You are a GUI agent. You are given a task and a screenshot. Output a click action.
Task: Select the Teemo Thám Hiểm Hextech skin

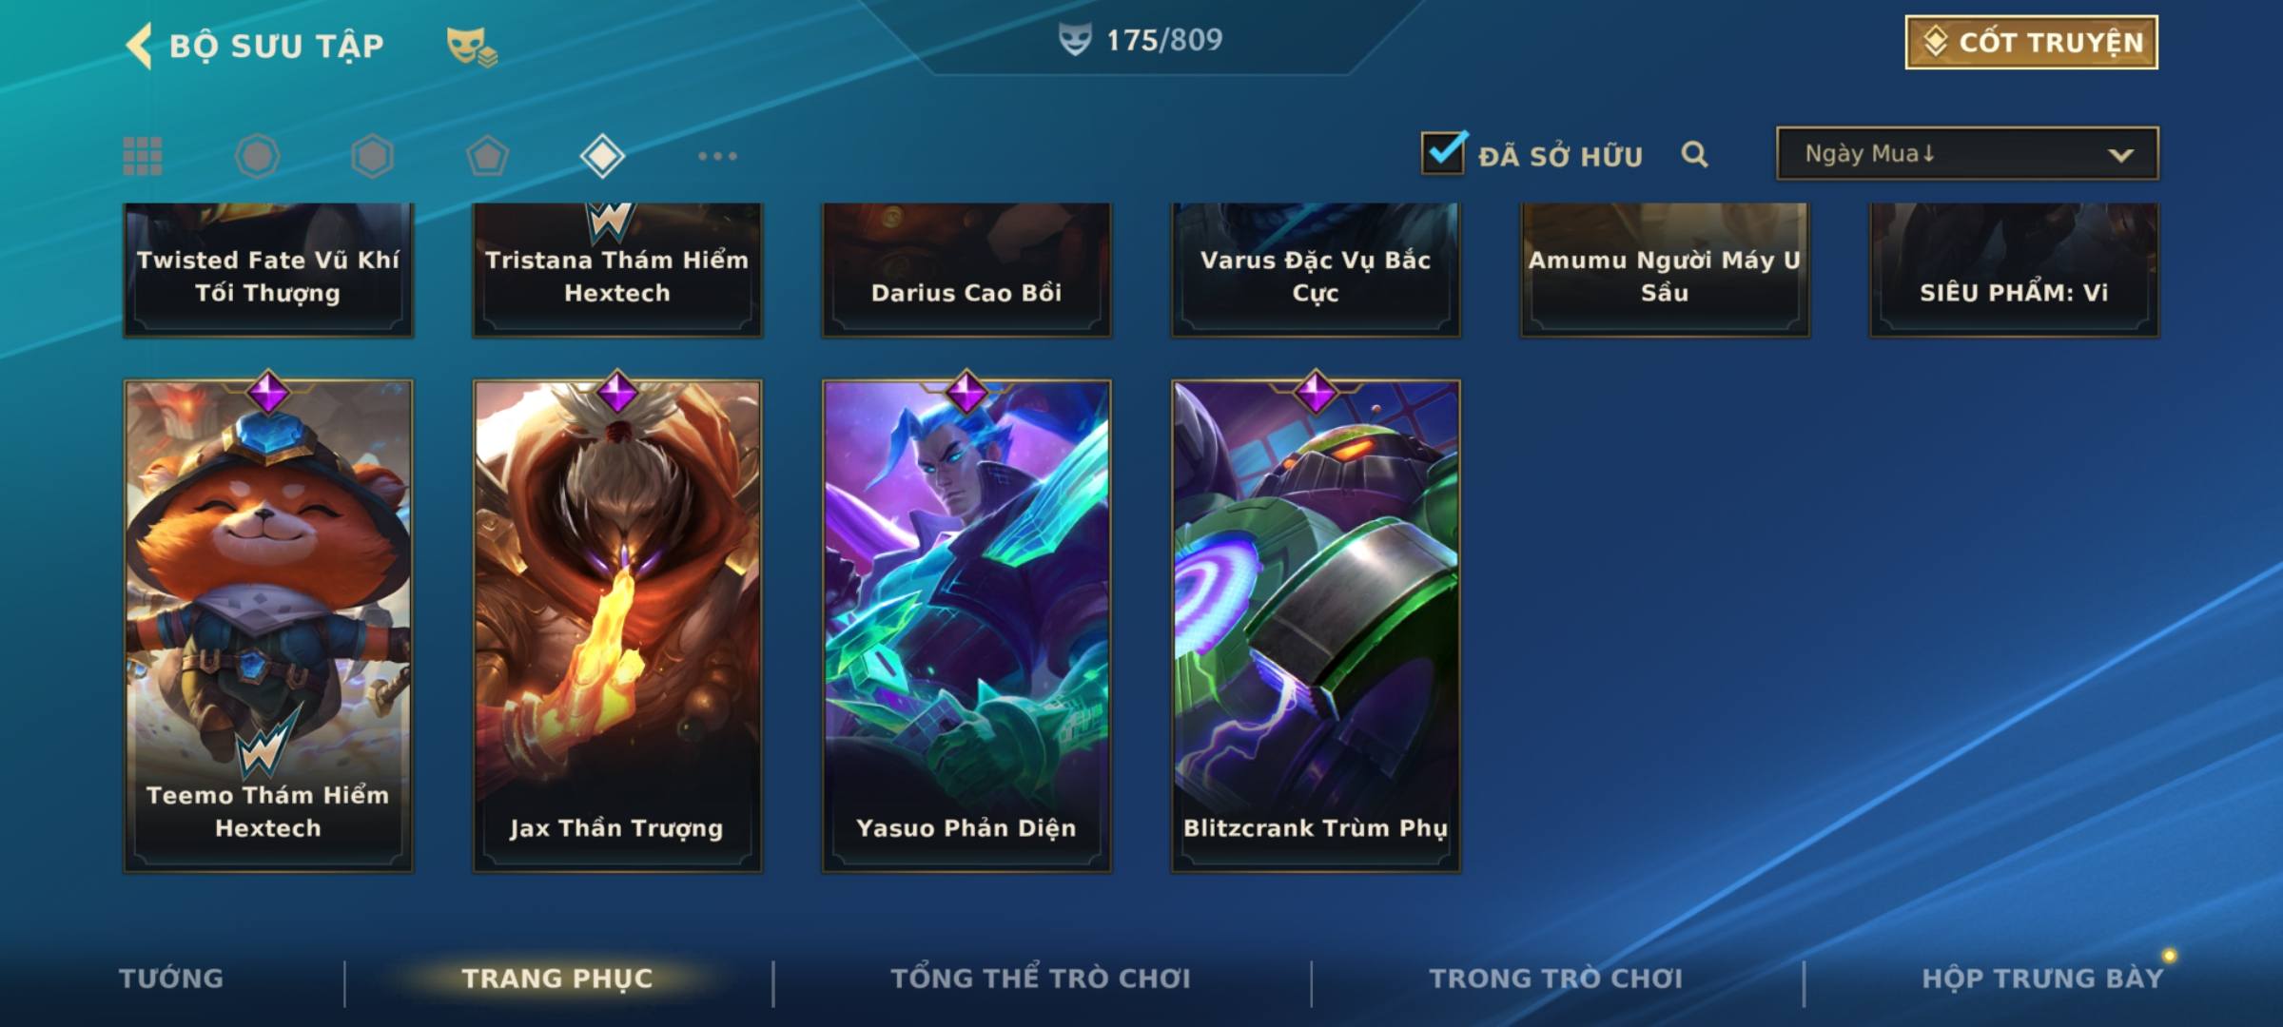point(268,625)
